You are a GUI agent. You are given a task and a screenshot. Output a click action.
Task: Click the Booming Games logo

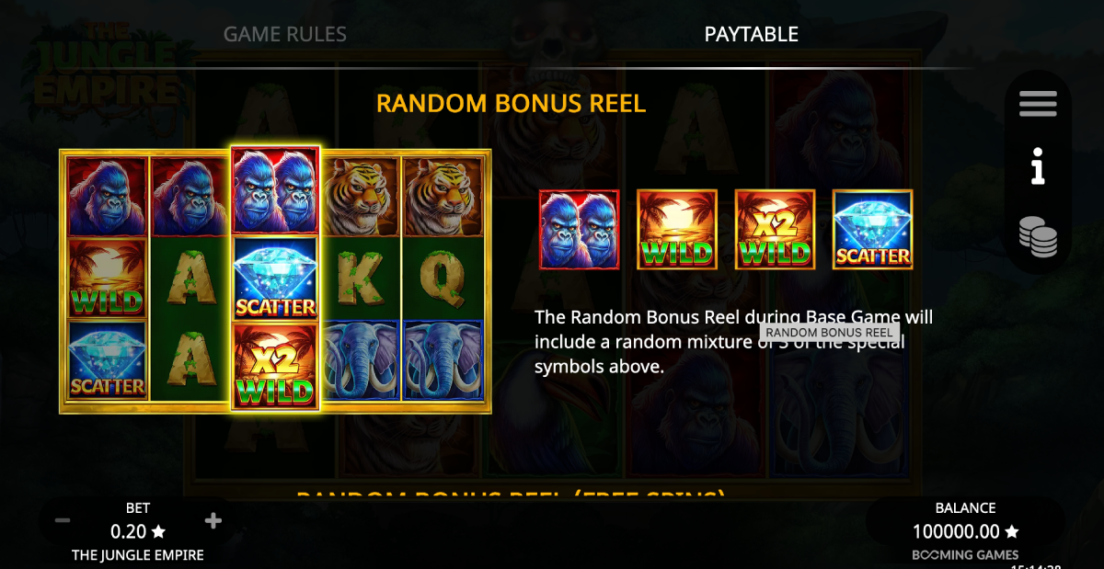click(965, 555)
